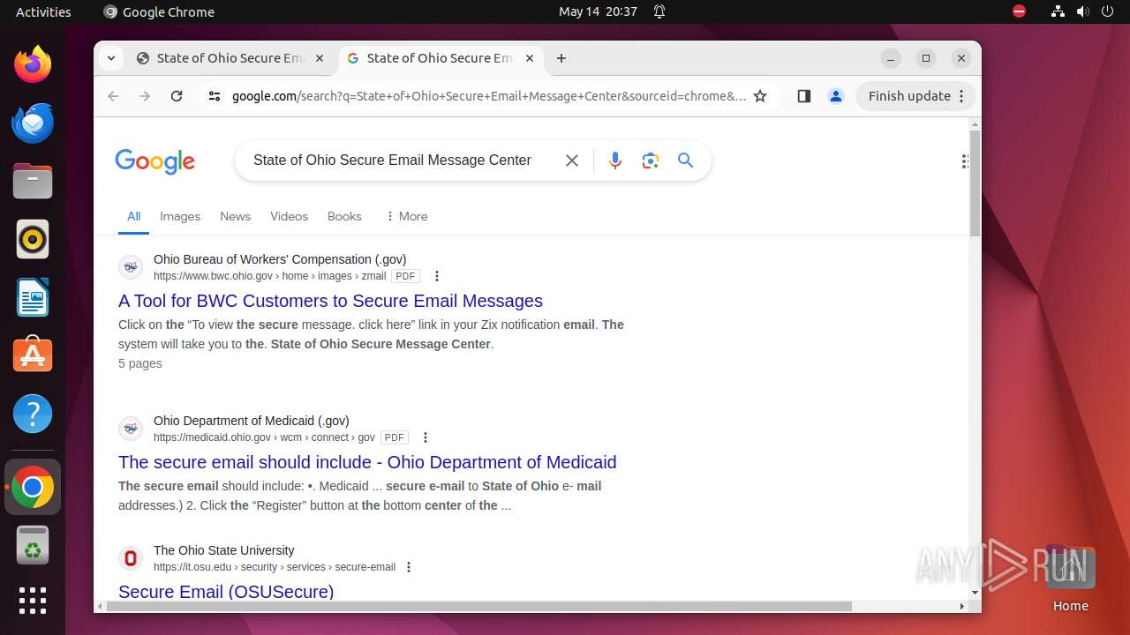1130x635 pixels.
Task: Switch to Images results
Action: (x=180, y=216)
